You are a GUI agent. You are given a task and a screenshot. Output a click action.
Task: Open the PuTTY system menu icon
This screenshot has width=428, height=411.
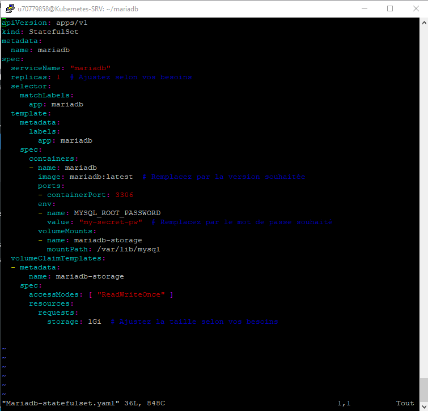coord(10,8)
